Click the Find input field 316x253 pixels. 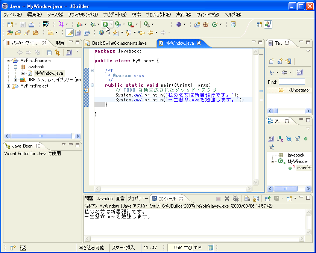tap(292, 82)
